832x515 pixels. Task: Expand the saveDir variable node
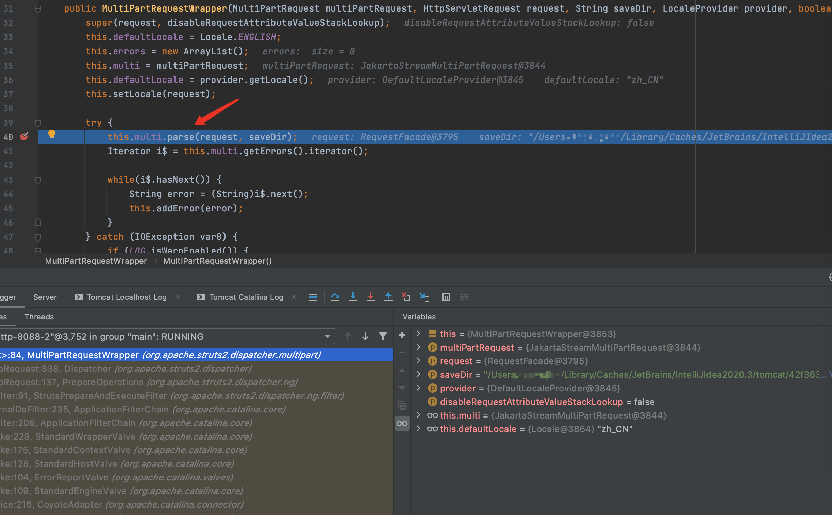[x=418, y=374]
